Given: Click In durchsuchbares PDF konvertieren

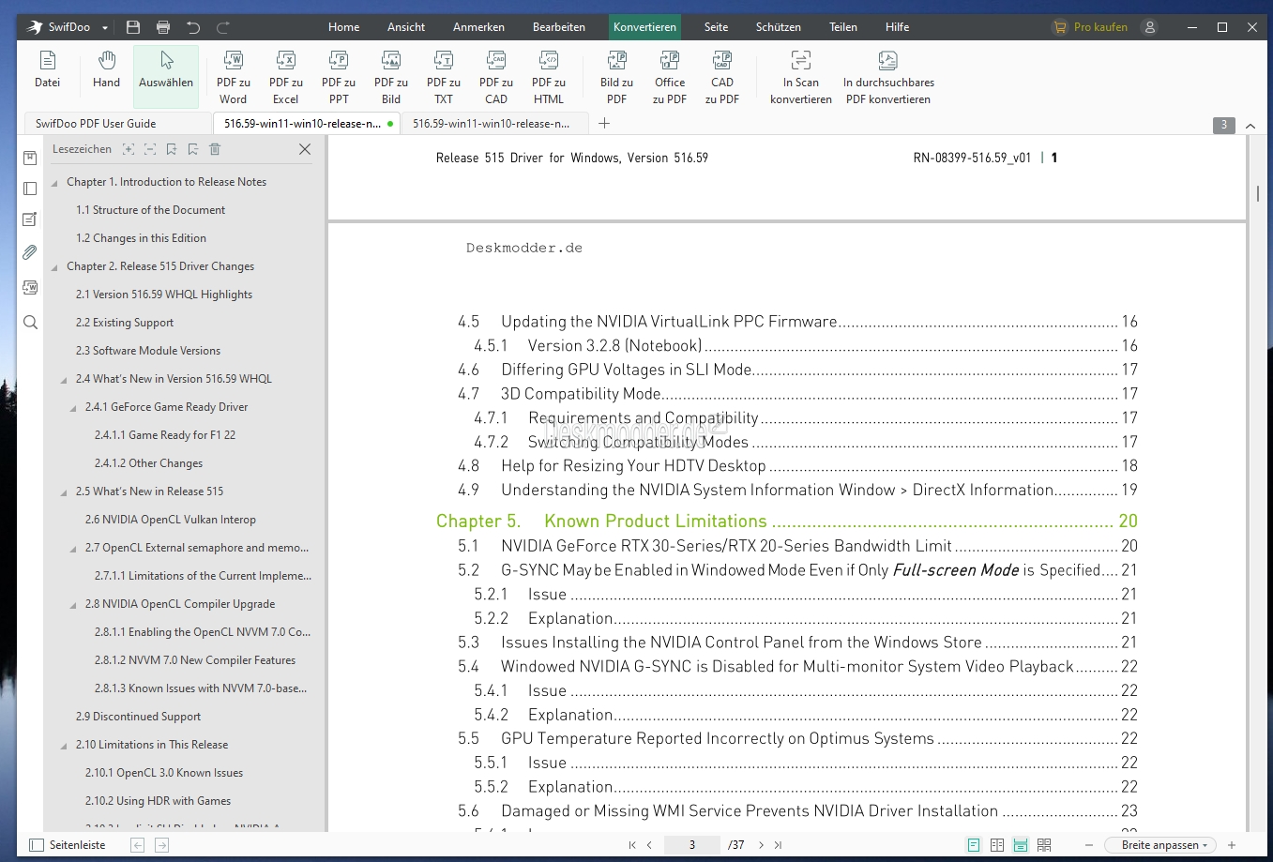Looking at the screenshot, I should click(888, 77).
